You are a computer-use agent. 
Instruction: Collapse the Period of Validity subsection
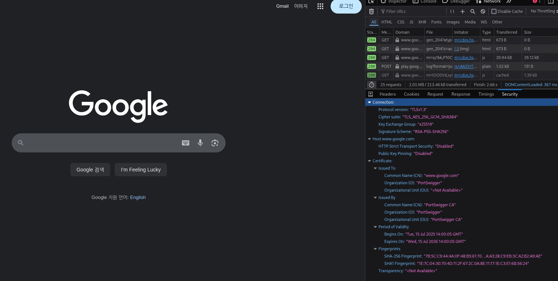375,227
